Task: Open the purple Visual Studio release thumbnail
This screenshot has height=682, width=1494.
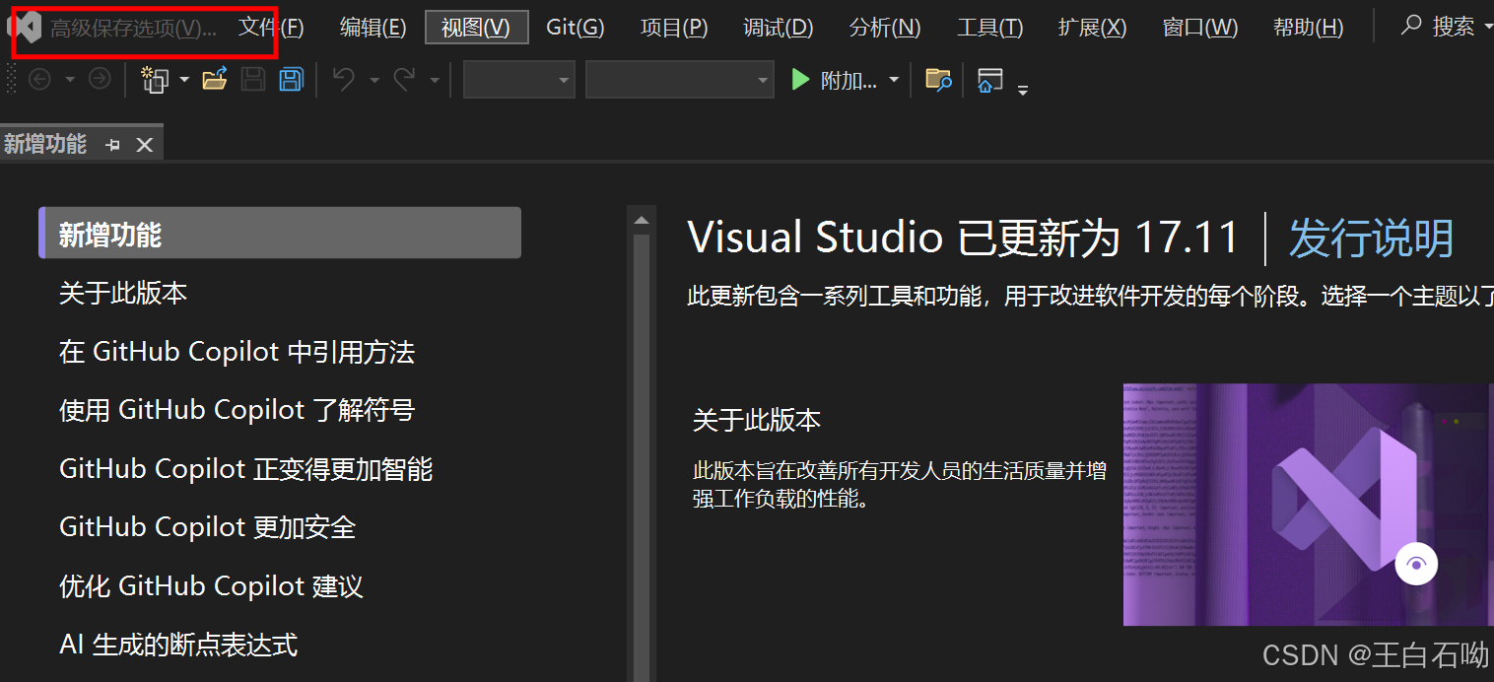Action: point(1309,505)
